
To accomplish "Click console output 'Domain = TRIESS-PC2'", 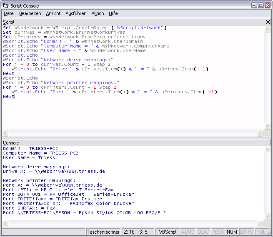I will click(30, 149).
